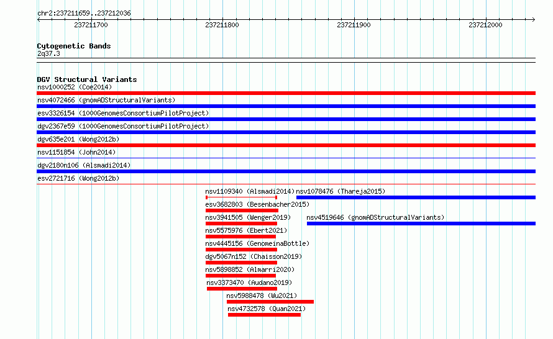
Task: Open variant label nsv4519646 (gnomADStructuralVariants)
Action: [x=375, y=217]
